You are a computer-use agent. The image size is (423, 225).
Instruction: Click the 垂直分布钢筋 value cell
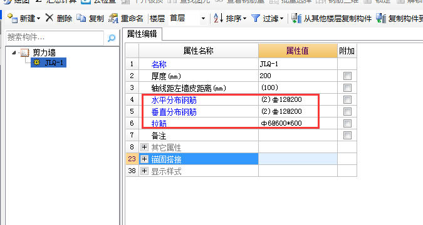[x=298, y=111]
